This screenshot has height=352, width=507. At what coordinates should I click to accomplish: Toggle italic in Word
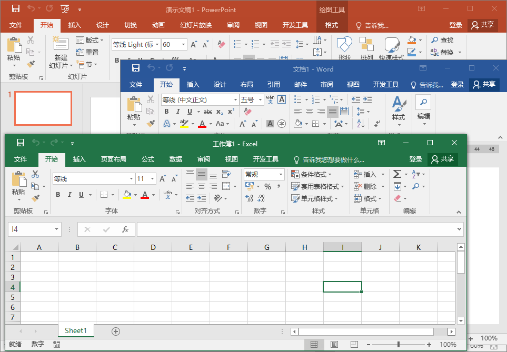(178, 112)
